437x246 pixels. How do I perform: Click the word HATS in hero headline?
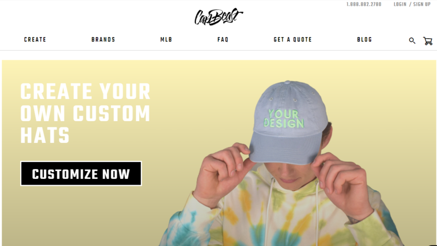(x=45, y=135)
